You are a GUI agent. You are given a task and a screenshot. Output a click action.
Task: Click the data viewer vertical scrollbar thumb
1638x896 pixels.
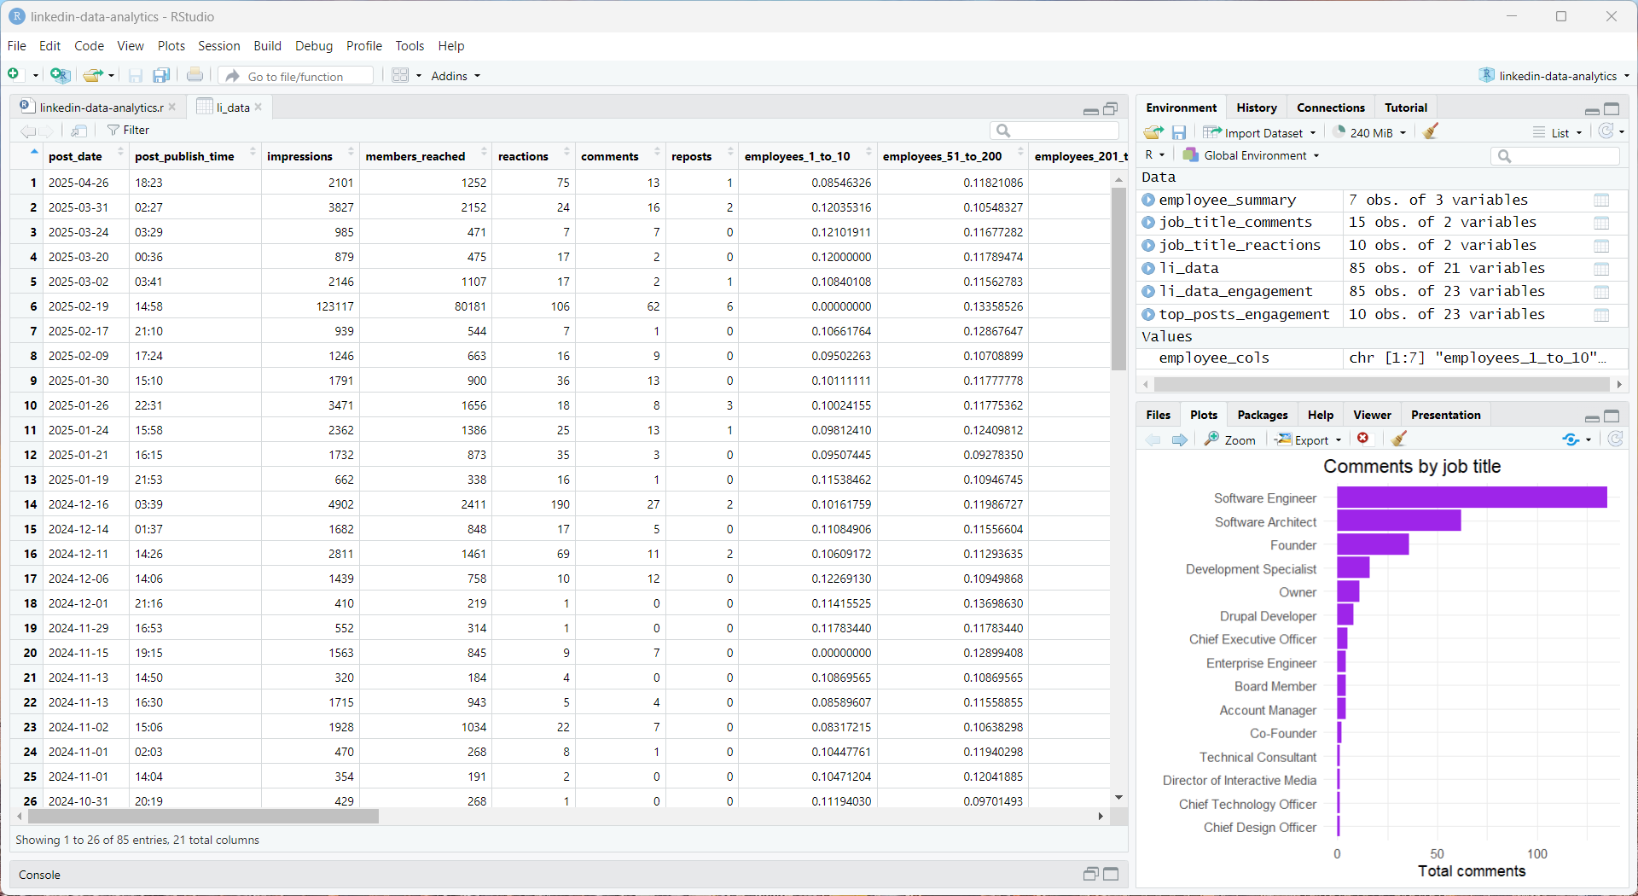point(1118,278)
